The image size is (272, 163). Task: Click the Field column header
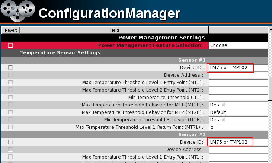click(x=114, y=30)
